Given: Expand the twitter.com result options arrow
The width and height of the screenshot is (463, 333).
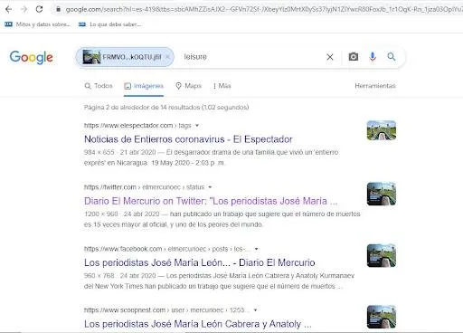Looking at the screenshot, I should coord(210,187).
